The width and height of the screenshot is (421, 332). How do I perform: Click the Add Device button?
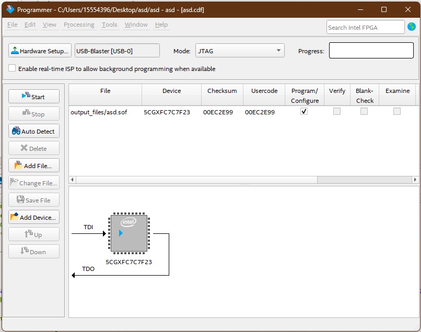pyautogui.click(x=34, y=217)
